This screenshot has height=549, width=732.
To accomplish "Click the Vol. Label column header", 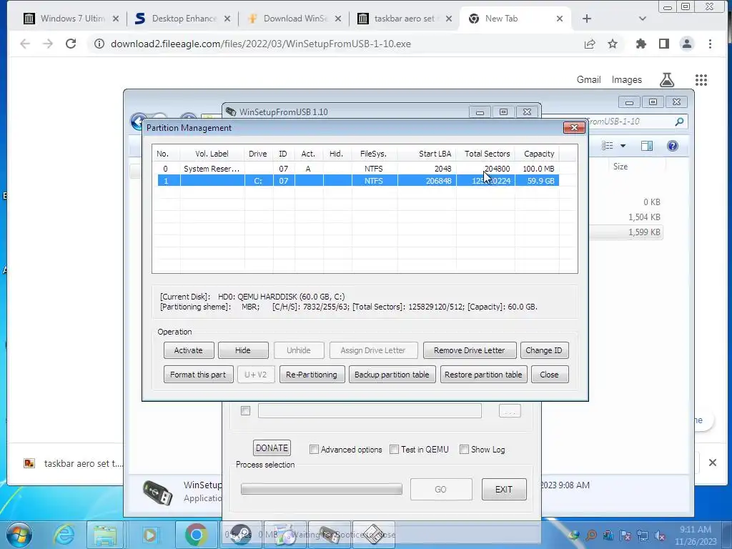I will coord(212,154).
